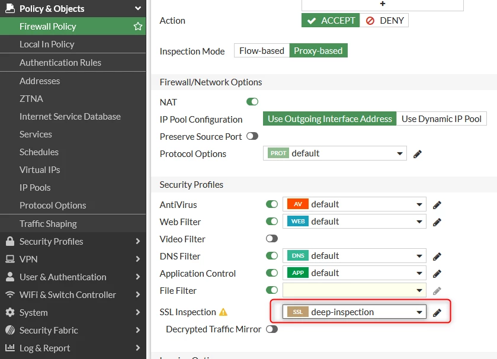Screen dimensions: 497x359
Task: Click the File Filter pencil icon
Action: pos(437,290)
